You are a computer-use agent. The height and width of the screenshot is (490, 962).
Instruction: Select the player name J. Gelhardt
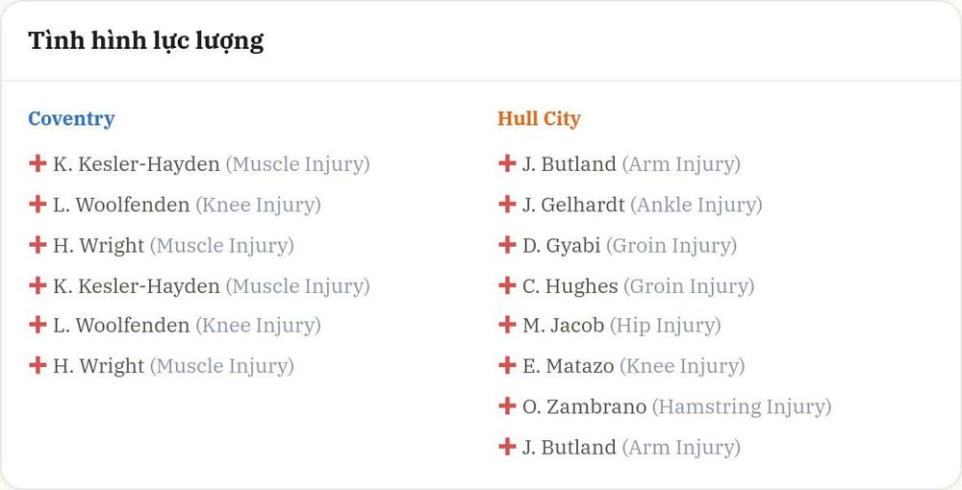(573, 205)
